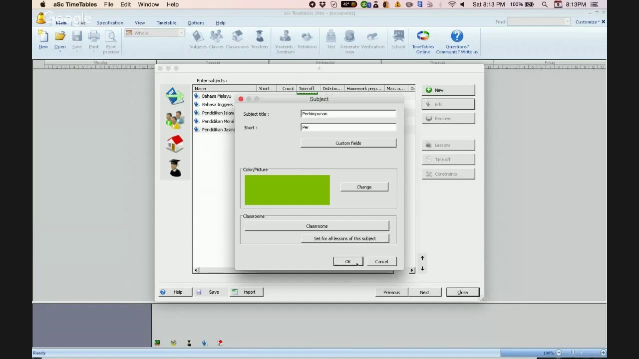Click the Relations toolbar icon
The image size is (639, 359).
pyautogui.click(x=307, y=39)
